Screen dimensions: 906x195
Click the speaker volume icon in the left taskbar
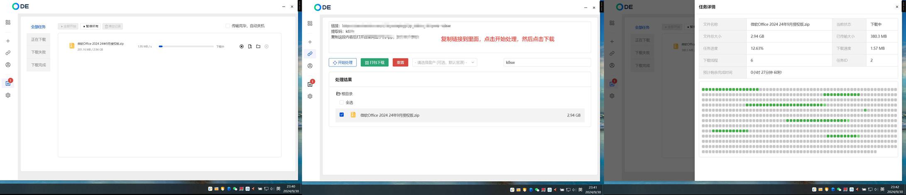(272, 189)
